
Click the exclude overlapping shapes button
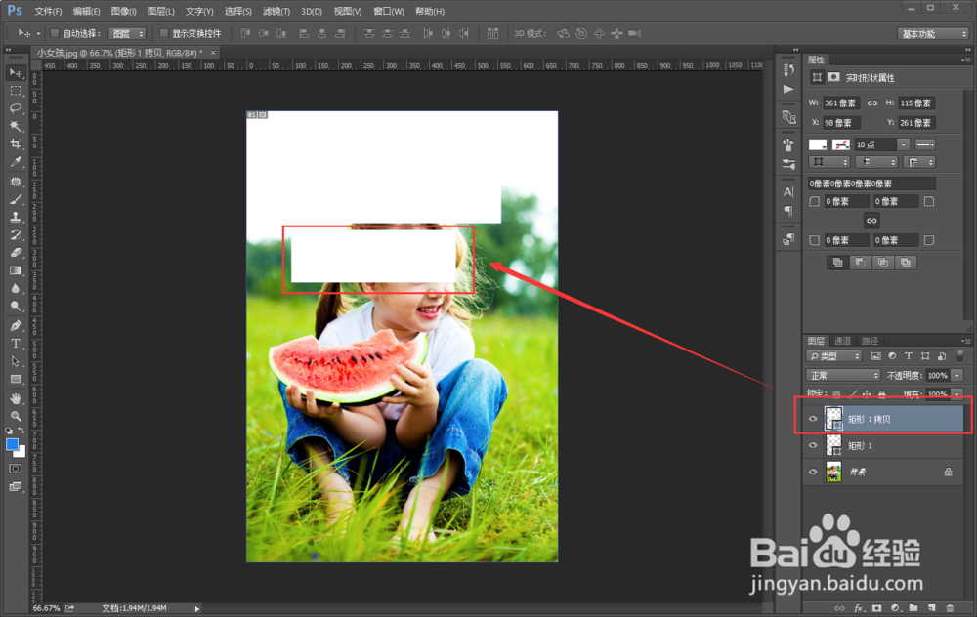coord(906,263)
